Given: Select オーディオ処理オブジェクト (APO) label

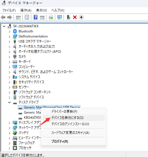Looking at the screenshot, I should 40,52.
